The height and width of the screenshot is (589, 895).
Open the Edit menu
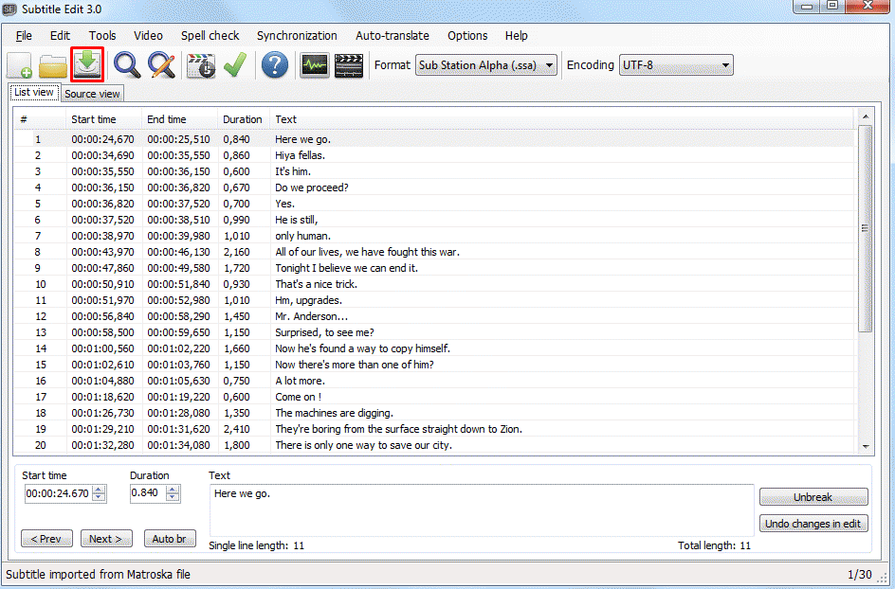pos(60,35)
